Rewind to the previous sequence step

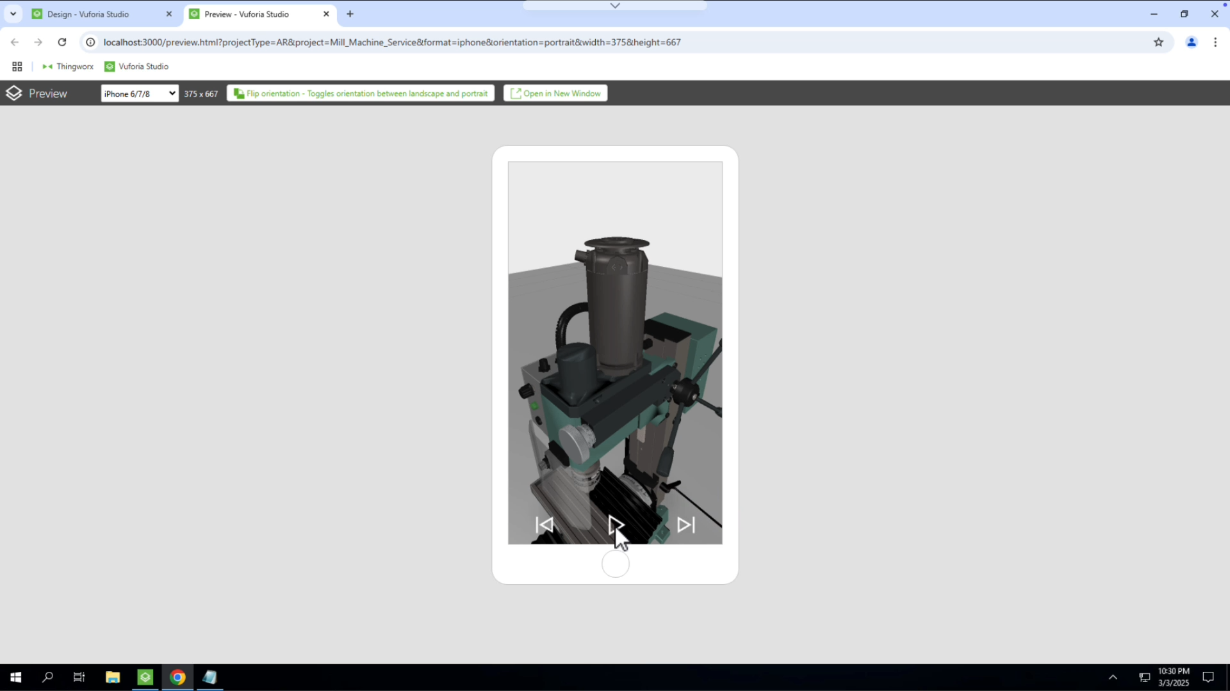[545, 525]
